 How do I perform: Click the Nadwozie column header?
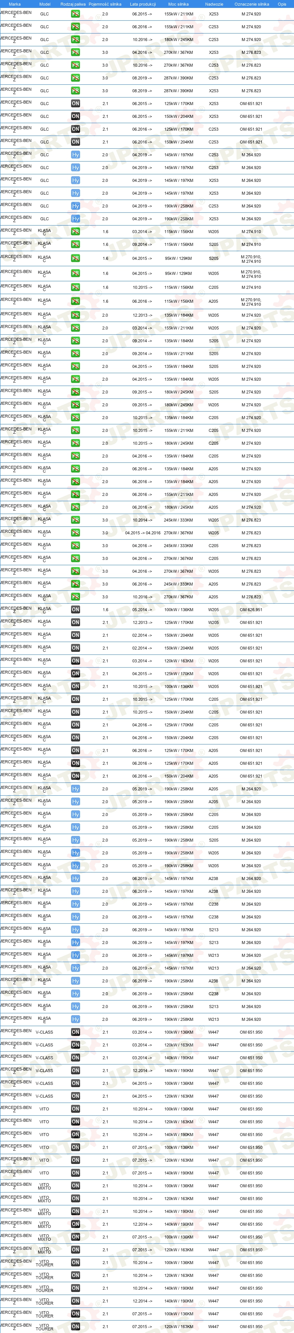pyautogui.click(x=214, y=4)
